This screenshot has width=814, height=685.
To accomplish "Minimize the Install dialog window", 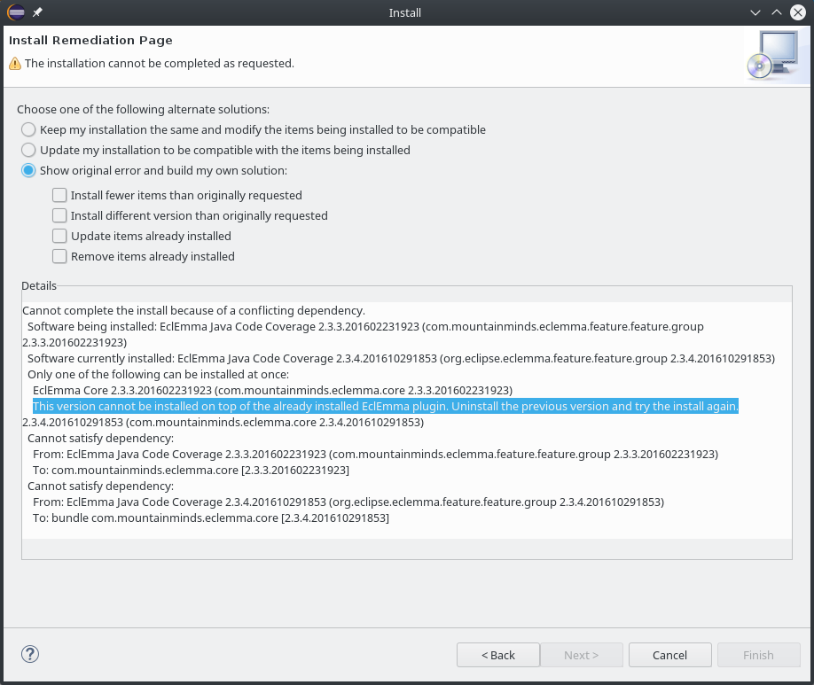I will point(755,12).
